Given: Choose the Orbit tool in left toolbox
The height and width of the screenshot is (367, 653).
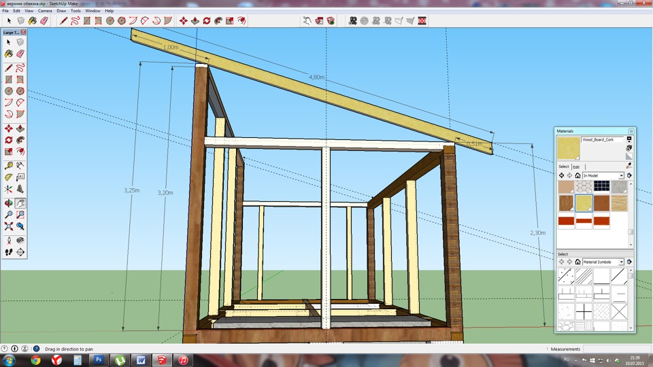Looking at the screenshot, I should 9,203.
